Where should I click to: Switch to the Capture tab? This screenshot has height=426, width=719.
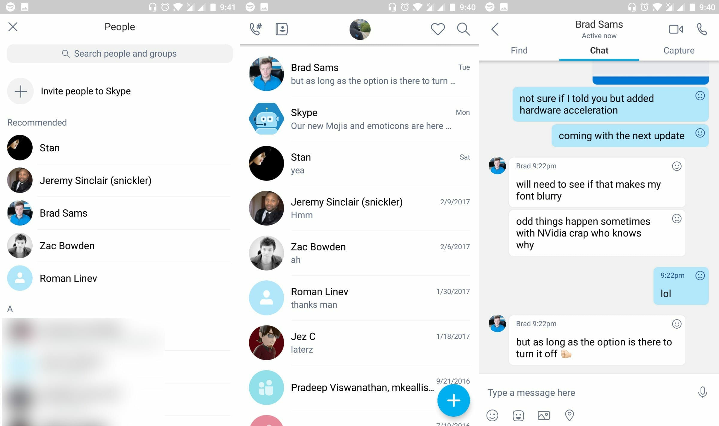coord(679,50)
